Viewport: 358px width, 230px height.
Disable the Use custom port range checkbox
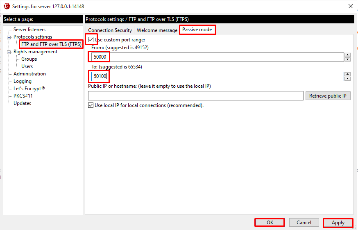[91, 40]
